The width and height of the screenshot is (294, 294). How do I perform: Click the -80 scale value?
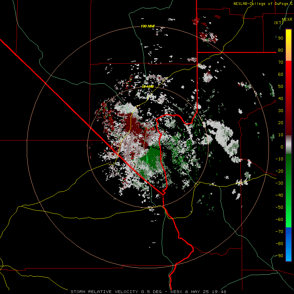coord(279,244)
